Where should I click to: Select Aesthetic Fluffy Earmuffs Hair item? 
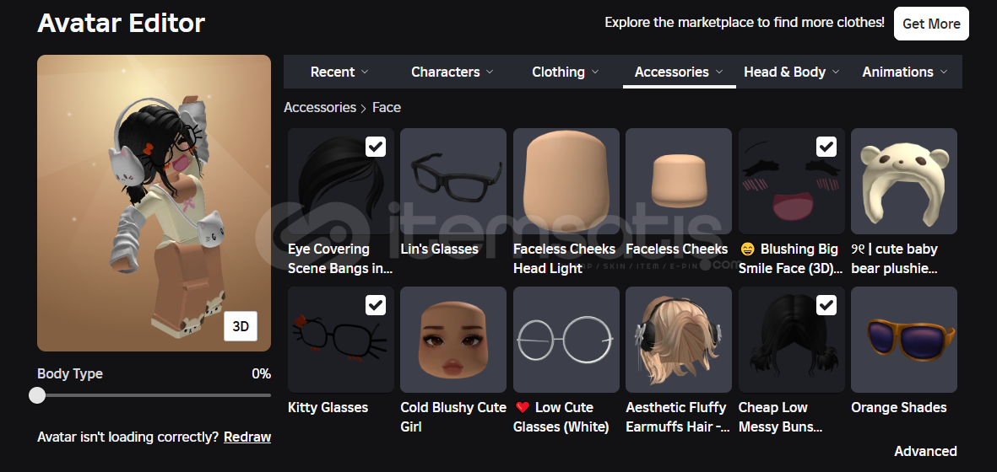[679, 340]
